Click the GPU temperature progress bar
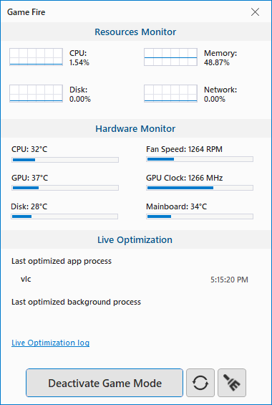The image size is (272, 405). click(x=65, y=188)
